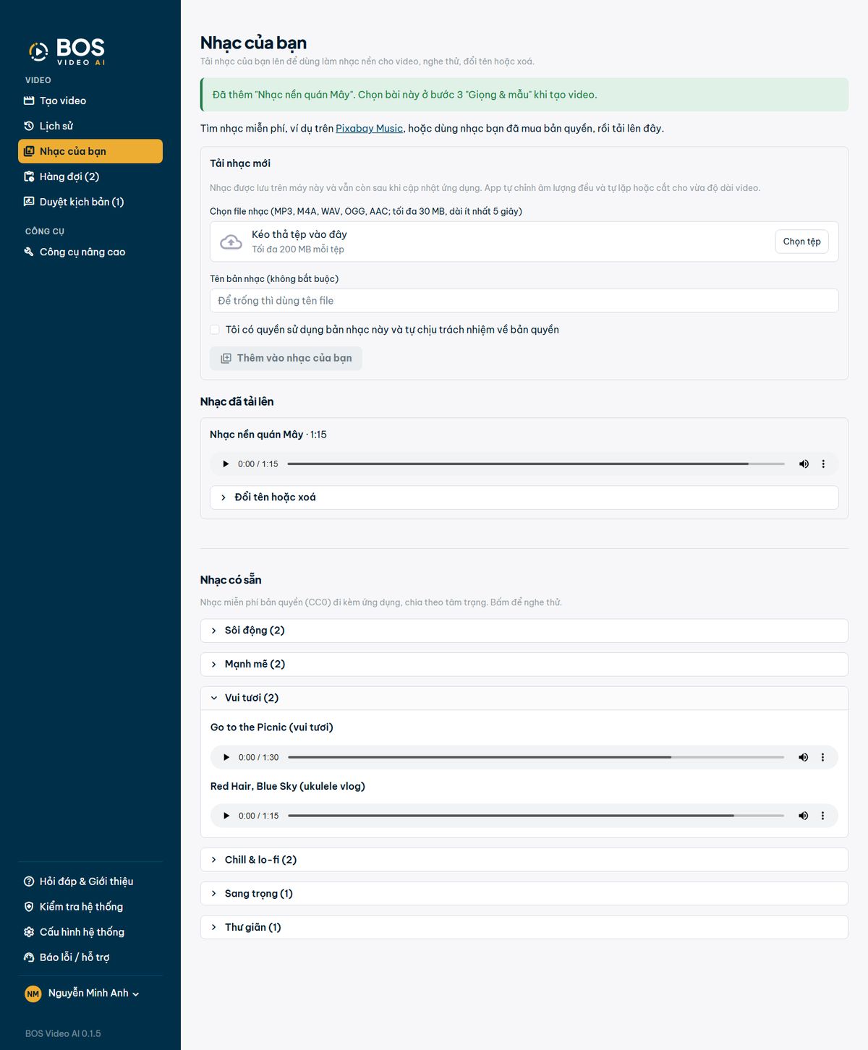Expand the Mạnh mẽ (2) category
This screenshot has height=1050, width=868.
524,665
